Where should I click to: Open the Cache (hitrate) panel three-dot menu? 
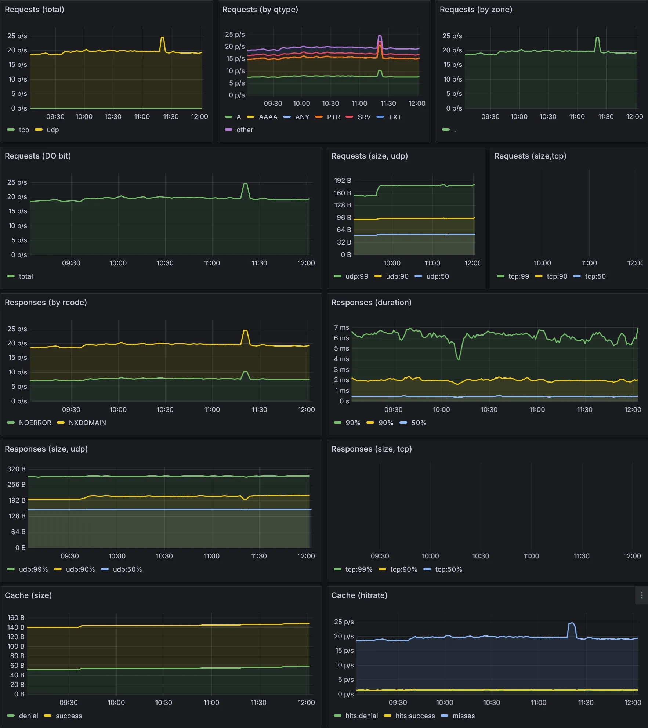coord(641,595)
